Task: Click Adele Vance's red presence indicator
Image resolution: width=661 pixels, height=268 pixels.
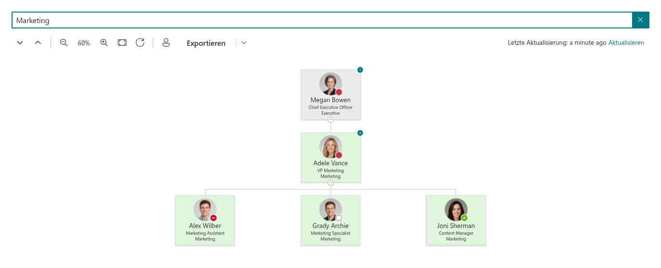Action: pyautogui.click(x=339, y=155)
